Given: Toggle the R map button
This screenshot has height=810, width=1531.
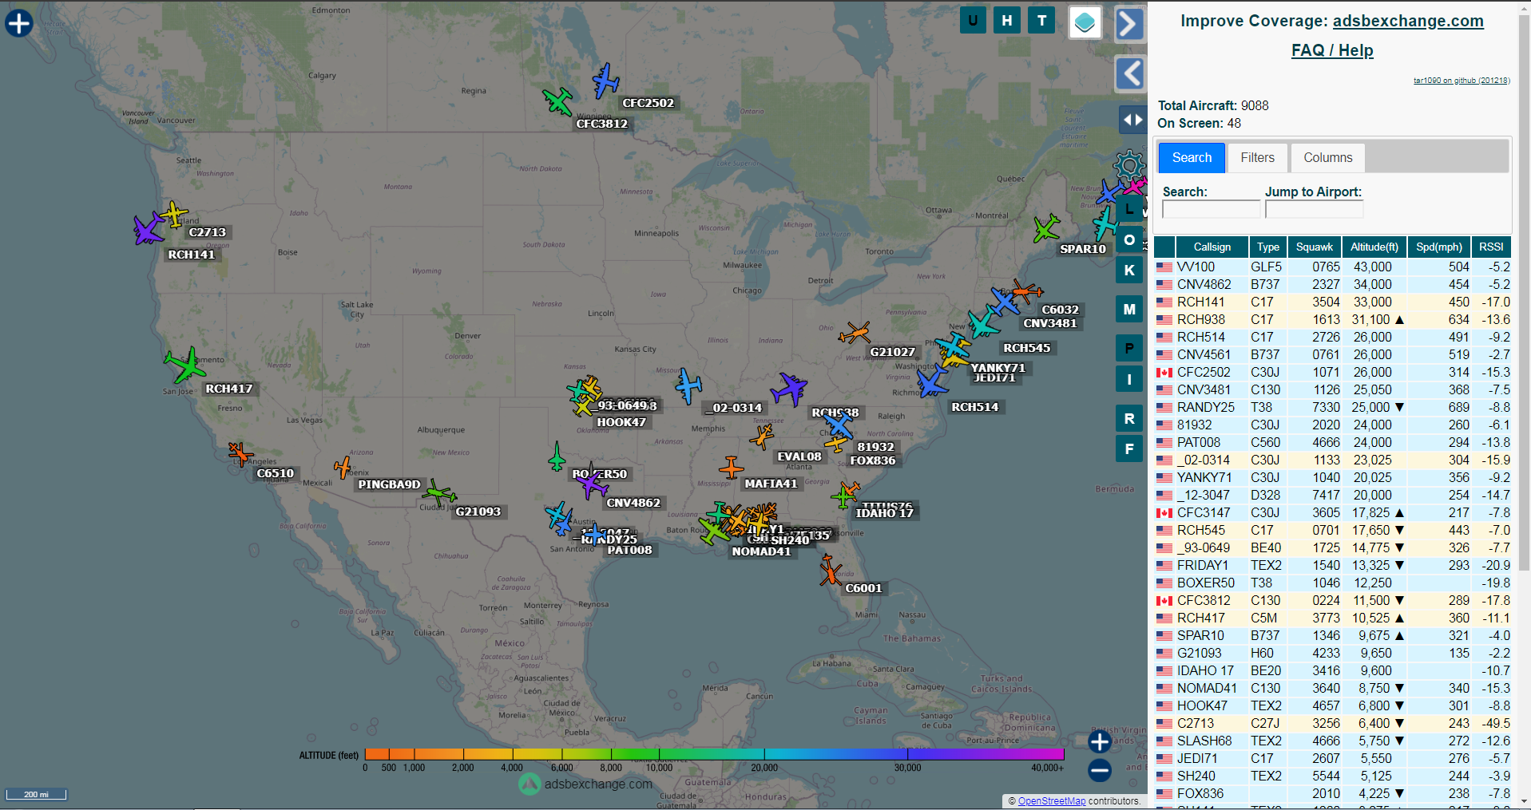Looking at the screenshot, I should coord(1129,418).
